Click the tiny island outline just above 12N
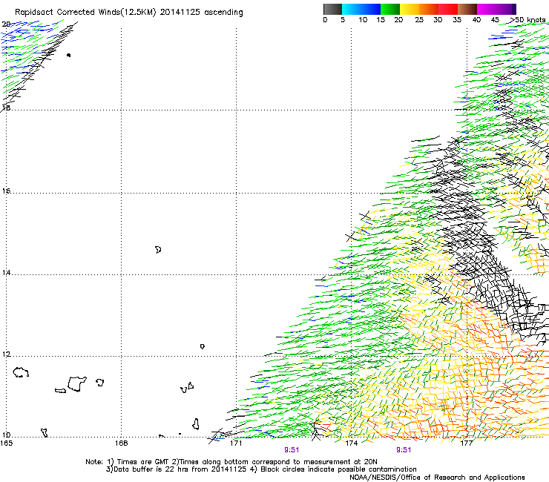The image size is (549, 482). pyautogui.click(x=203, y=346)
